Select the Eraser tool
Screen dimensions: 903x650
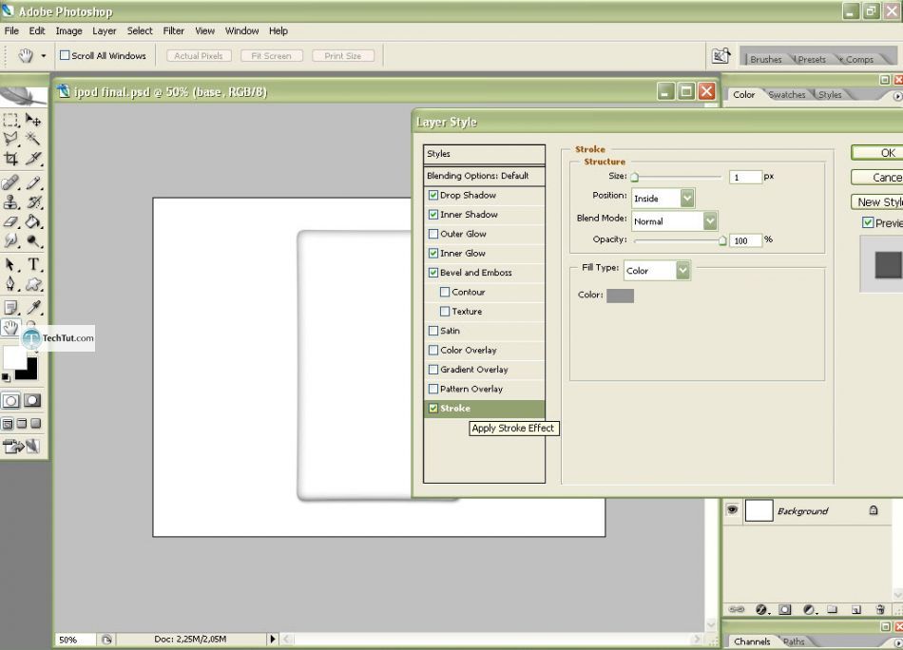pos(11,221)
